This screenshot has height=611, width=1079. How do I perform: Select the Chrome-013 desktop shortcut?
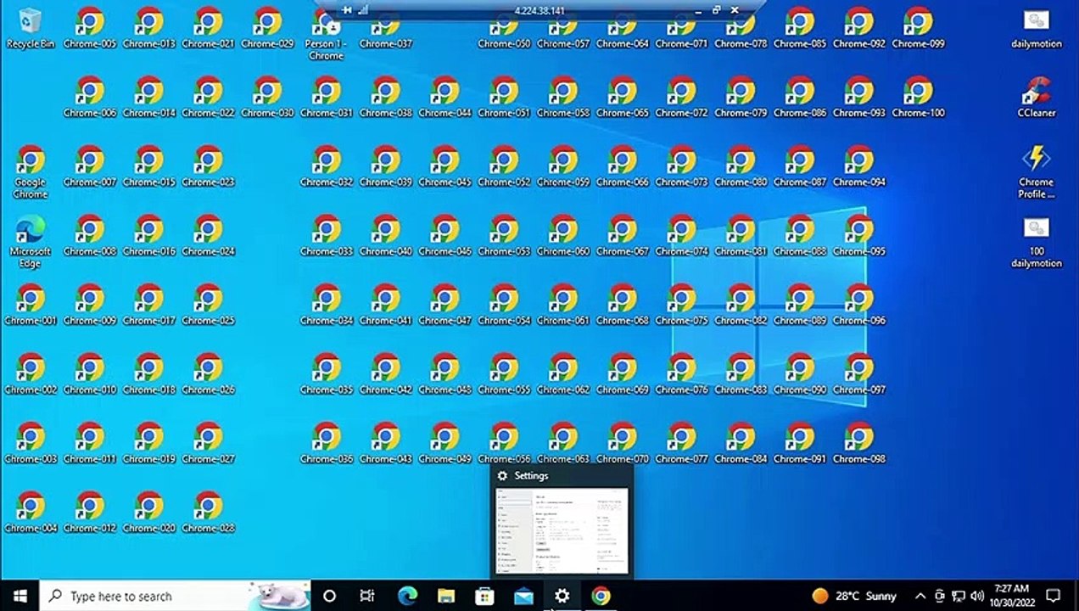coord(149,28)
